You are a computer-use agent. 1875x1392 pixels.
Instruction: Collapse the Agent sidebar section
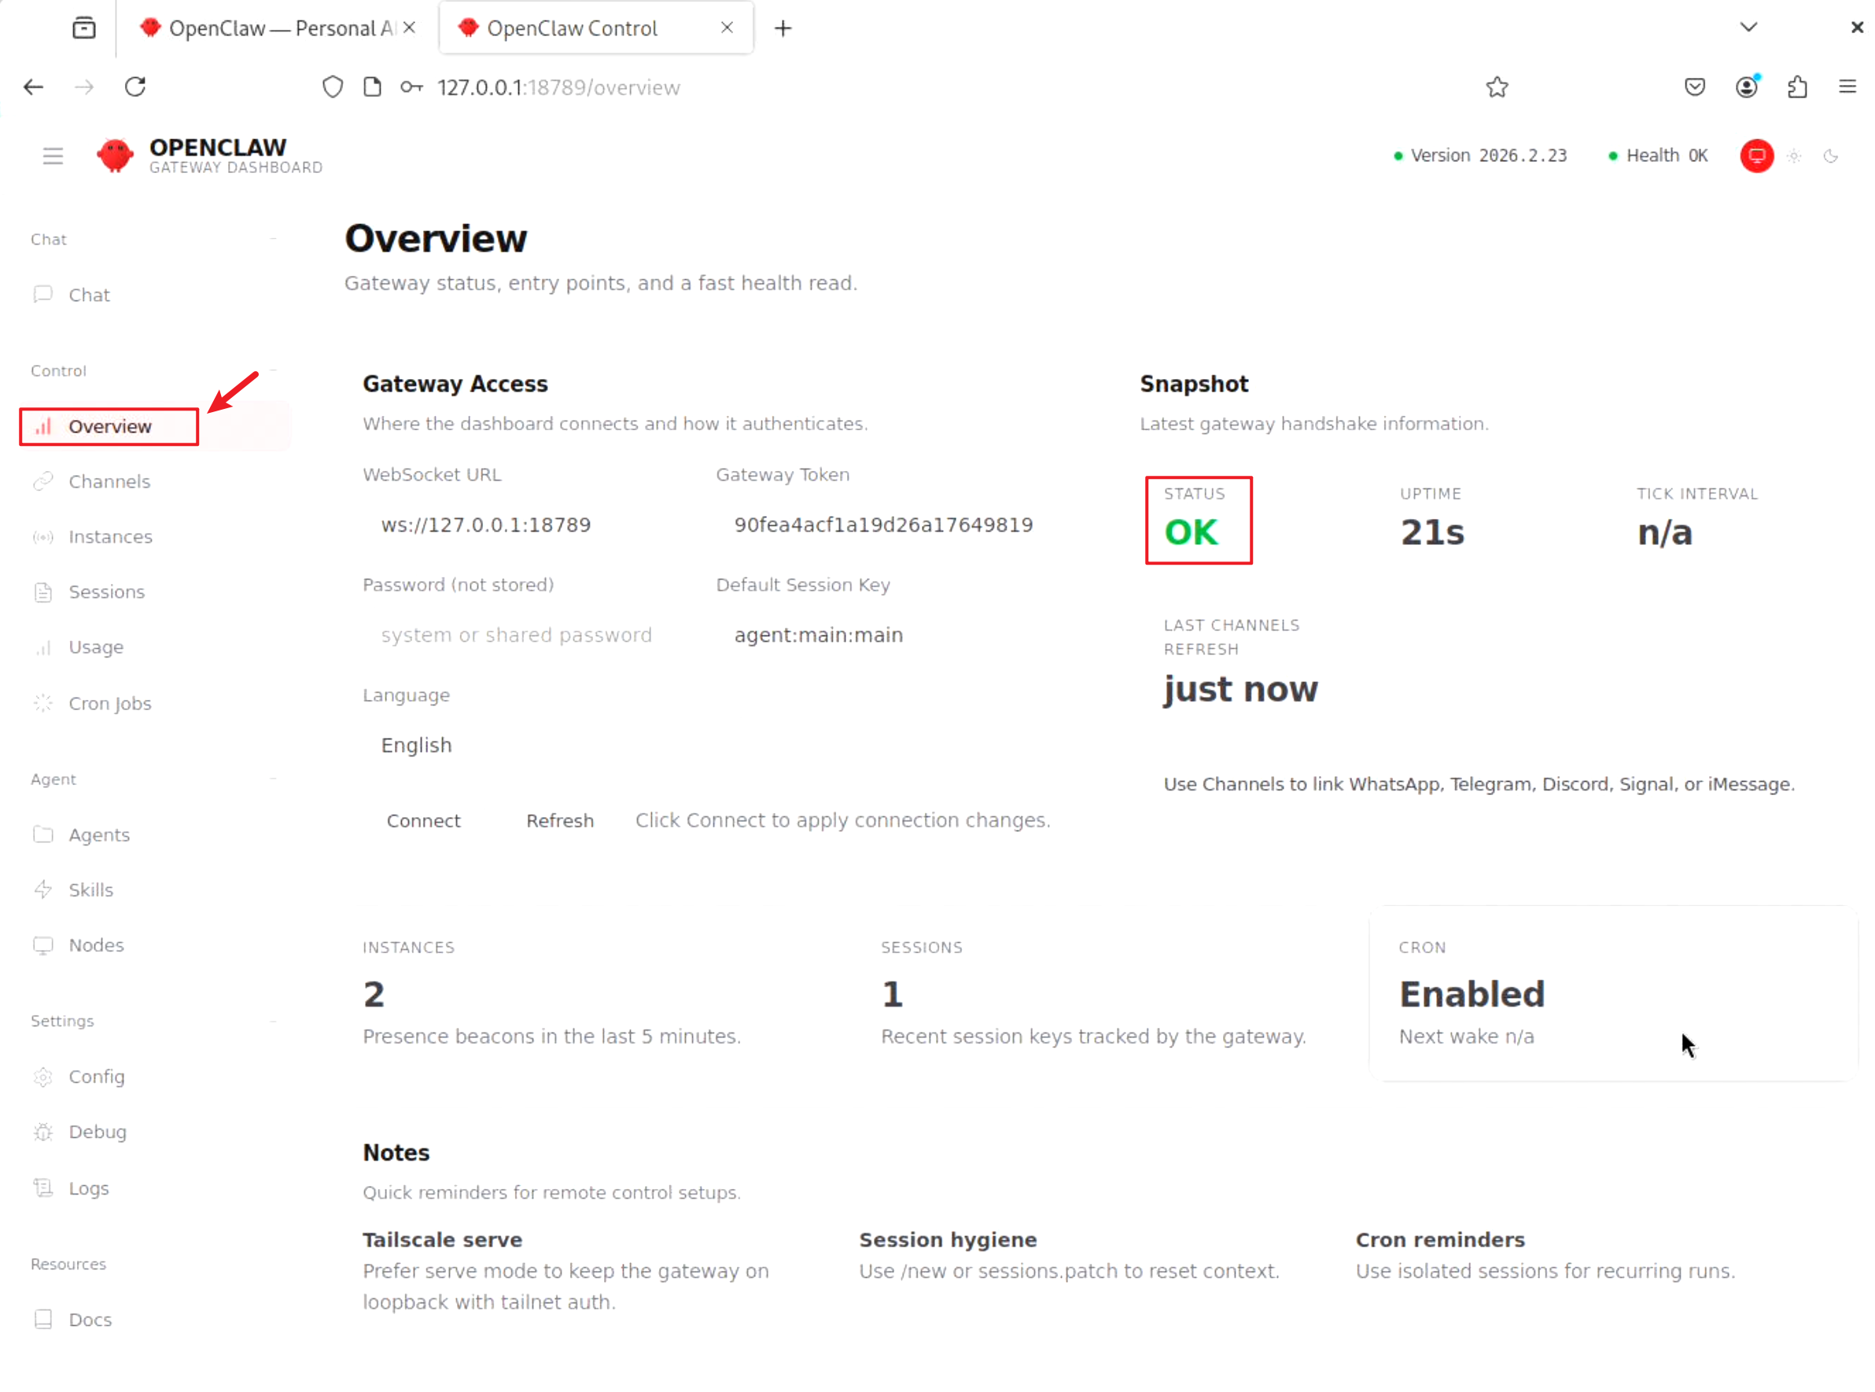pos(273,779)
